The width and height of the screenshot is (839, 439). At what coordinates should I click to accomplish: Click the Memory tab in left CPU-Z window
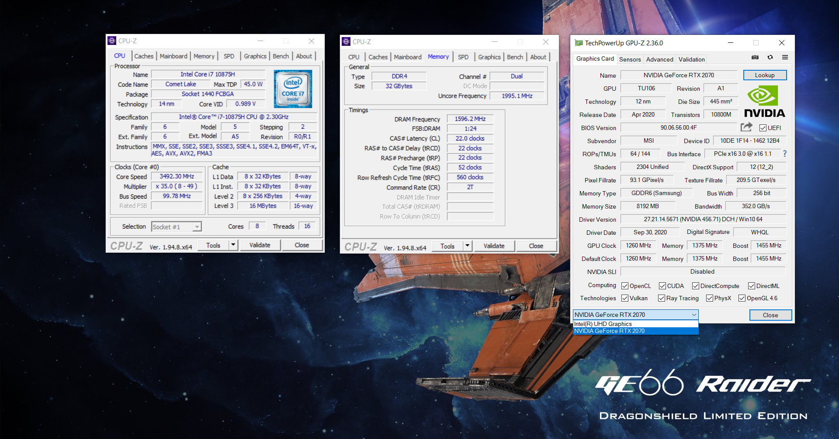[204, 56]
